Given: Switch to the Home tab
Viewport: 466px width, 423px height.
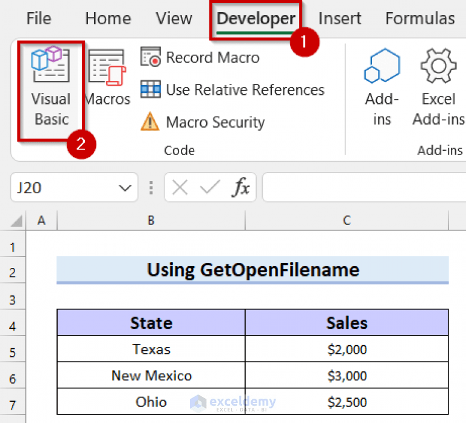Looking at the screenshot, I should (x=108, y=18).
